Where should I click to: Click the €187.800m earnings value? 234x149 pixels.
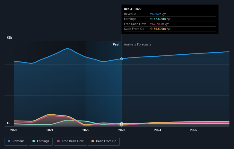coord(158,19)
